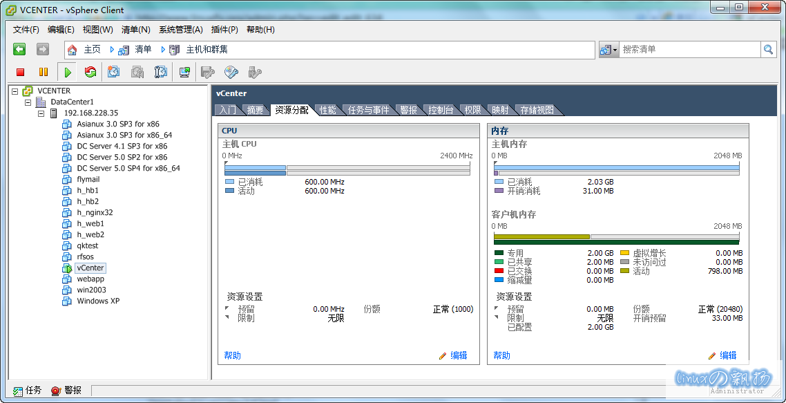This screenshot has width=786, height=403.
Task: Collapse the DataCenter1 tree node
Action: pos(28,102)
